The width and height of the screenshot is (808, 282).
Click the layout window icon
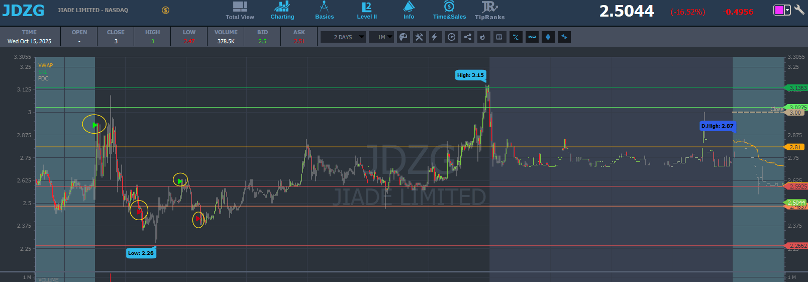click(x=499, y=37)
